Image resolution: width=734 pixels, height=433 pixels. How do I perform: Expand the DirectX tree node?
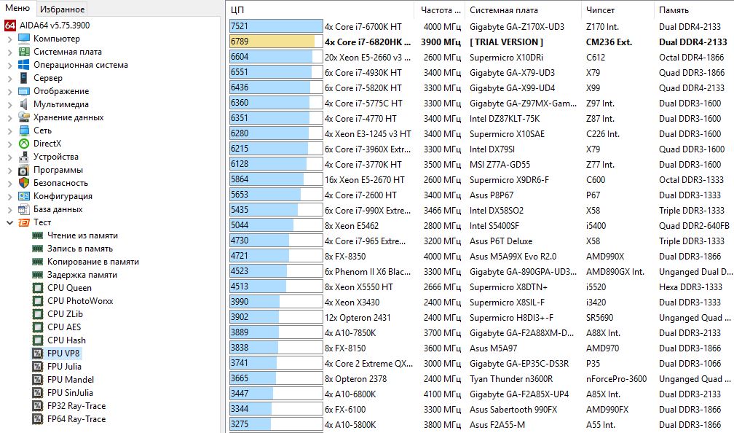[10, 144]
